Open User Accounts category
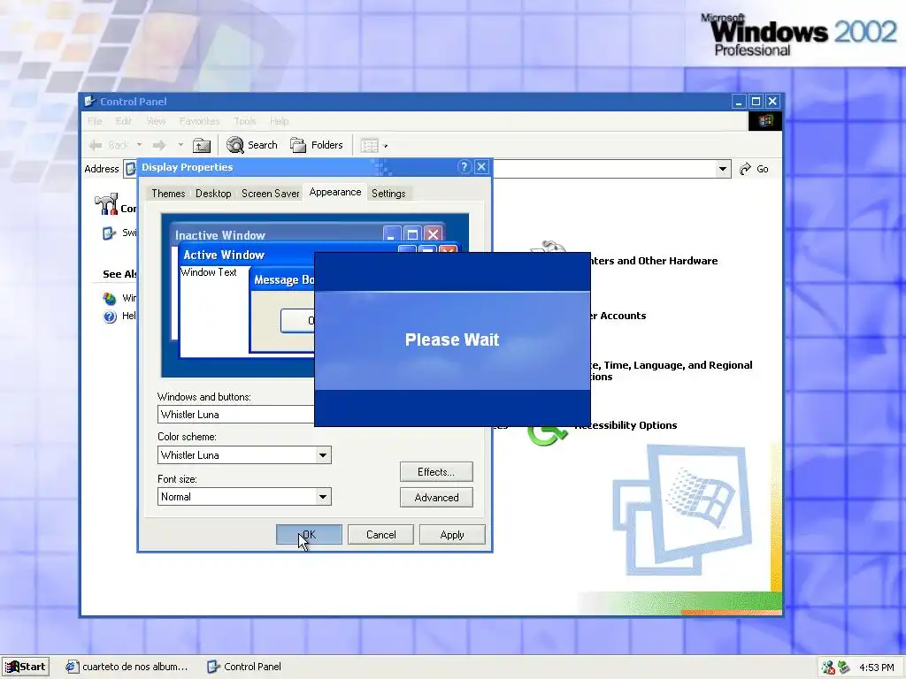This screenshot has width=906, height=679. (x=618, y=316)
